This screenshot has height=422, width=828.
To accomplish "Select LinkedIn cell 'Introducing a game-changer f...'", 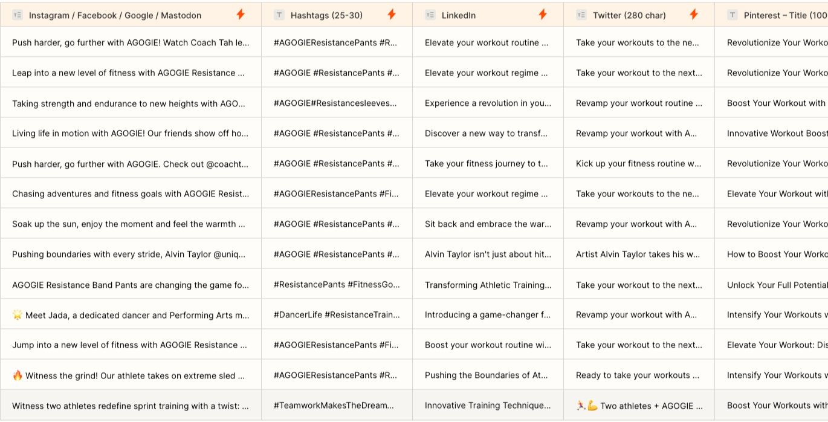I will [x=488, y=314].
